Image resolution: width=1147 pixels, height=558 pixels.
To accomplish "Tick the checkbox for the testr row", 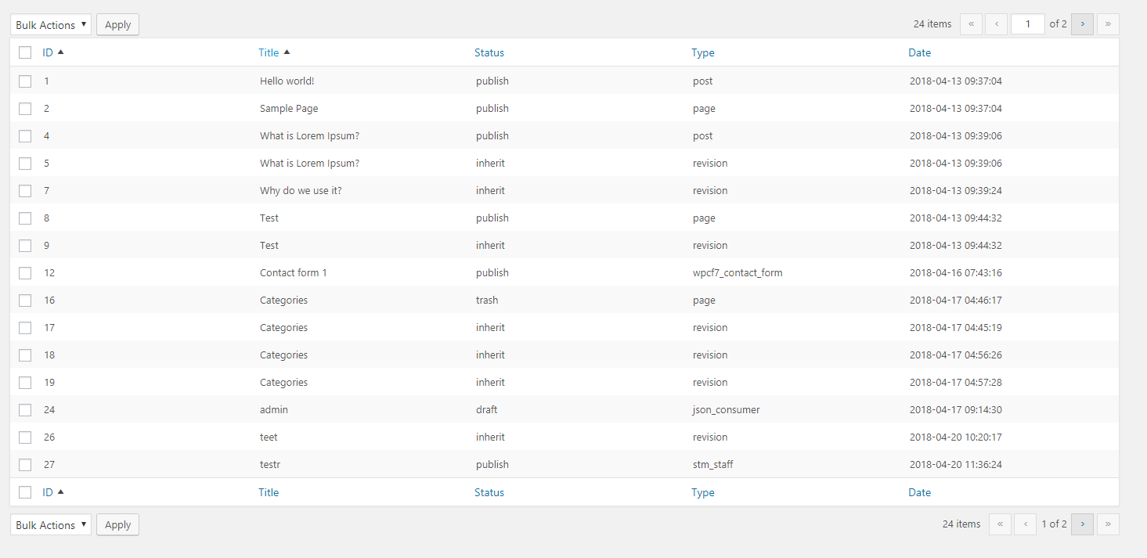I will tap(25, 465).
